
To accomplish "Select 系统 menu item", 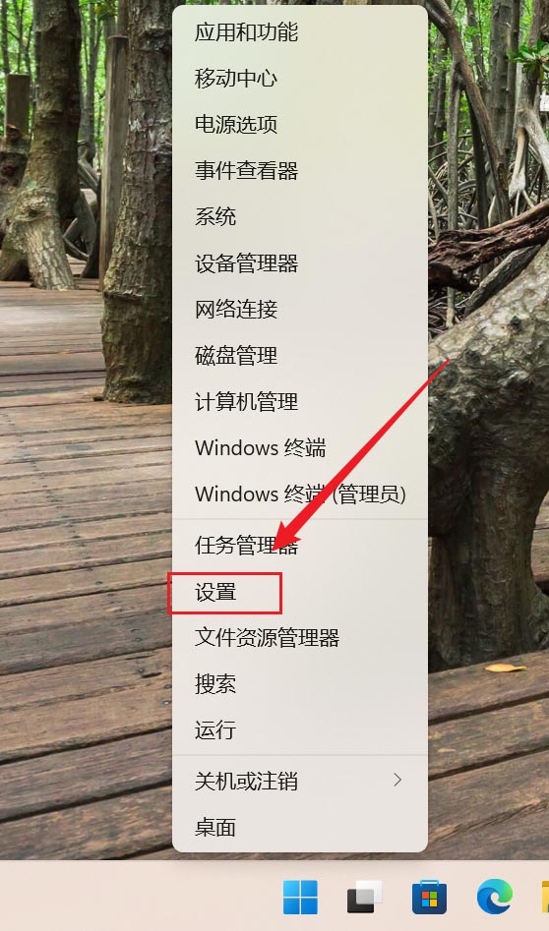I will pyautogui.click(x=300, y=216).
